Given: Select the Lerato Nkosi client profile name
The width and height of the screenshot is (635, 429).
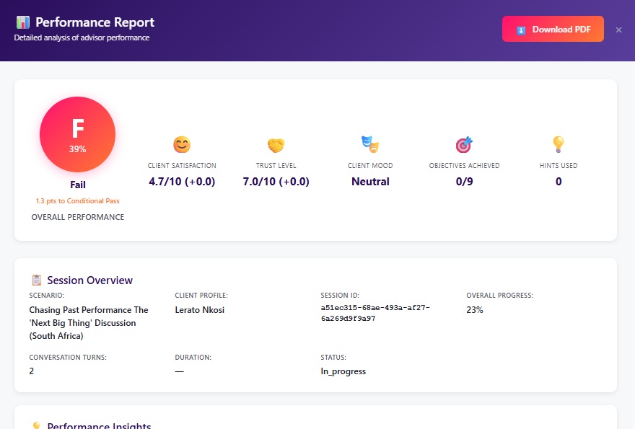Looking at the screenshot, I should (x=199, y=310).
